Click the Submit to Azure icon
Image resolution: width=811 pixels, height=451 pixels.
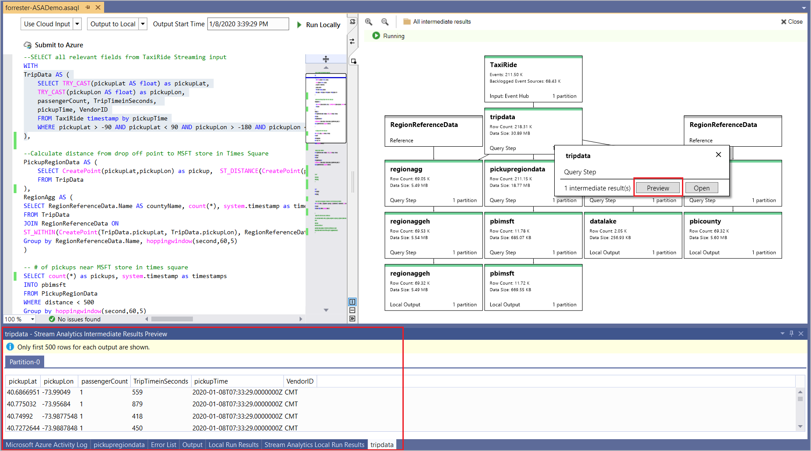tap(28, 45)
